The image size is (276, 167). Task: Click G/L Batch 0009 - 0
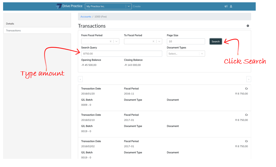86,105
